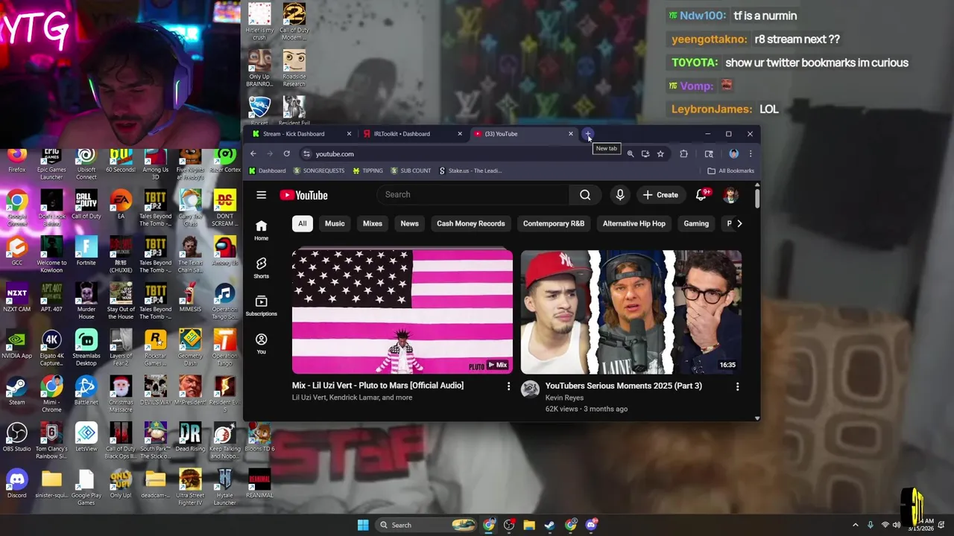Select the Alternative Hip Hop chip
The height and width of the screenshot is (536, 954).
634,223
